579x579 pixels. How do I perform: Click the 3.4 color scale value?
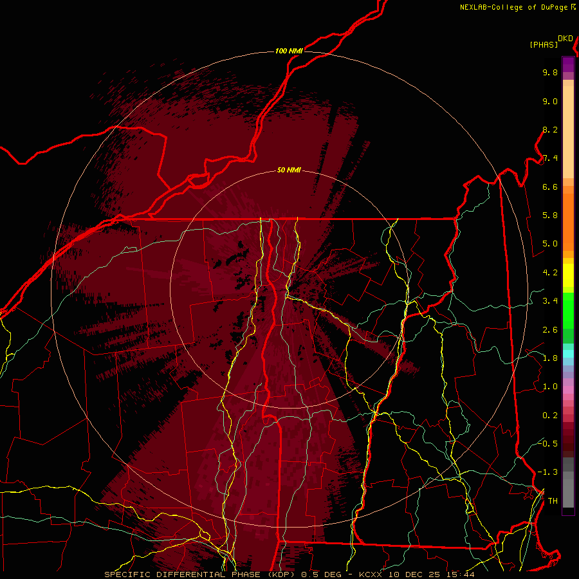click(x=550, y=301)
